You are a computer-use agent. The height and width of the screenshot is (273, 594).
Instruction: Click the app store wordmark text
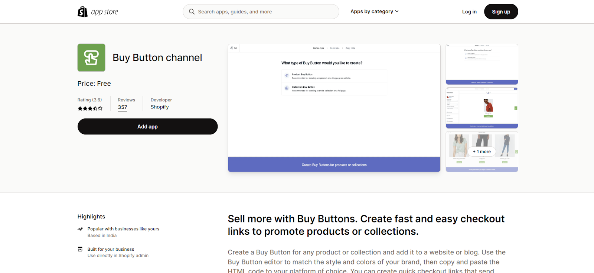(105, 12)
